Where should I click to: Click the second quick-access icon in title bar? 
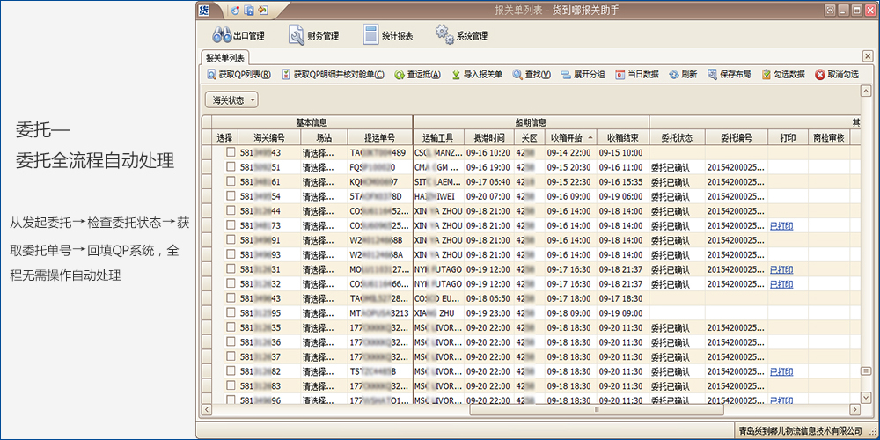coord(249,10)
